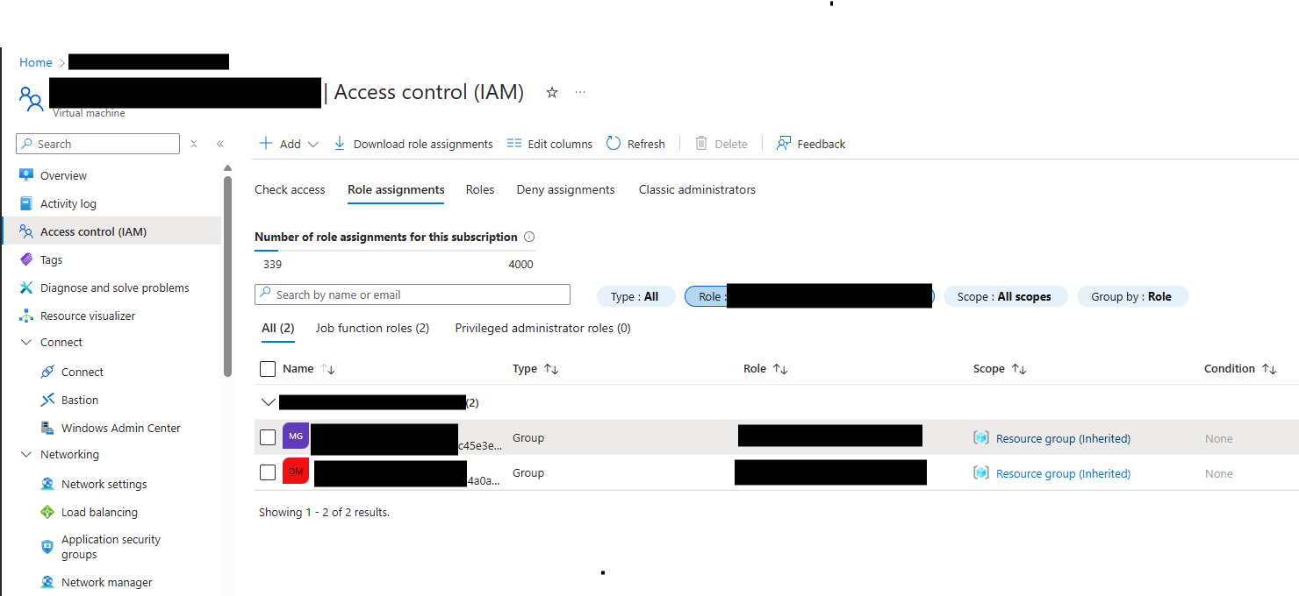
Task: Collapse the Connect section chevron
Action: coord(25,343)
